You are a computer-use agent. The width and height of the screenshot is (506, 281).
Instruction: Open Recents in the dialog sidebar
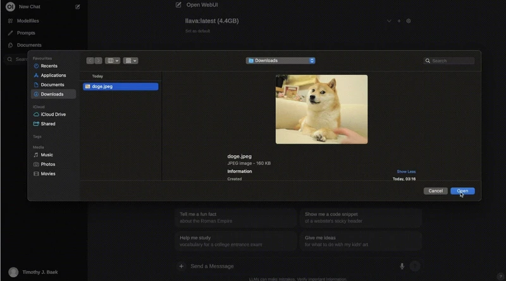tap(49, 66)
